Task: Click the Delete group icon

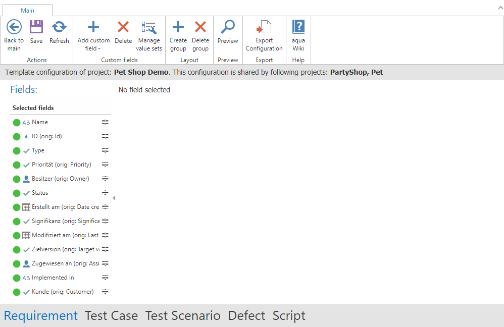Action: point(200,27)
